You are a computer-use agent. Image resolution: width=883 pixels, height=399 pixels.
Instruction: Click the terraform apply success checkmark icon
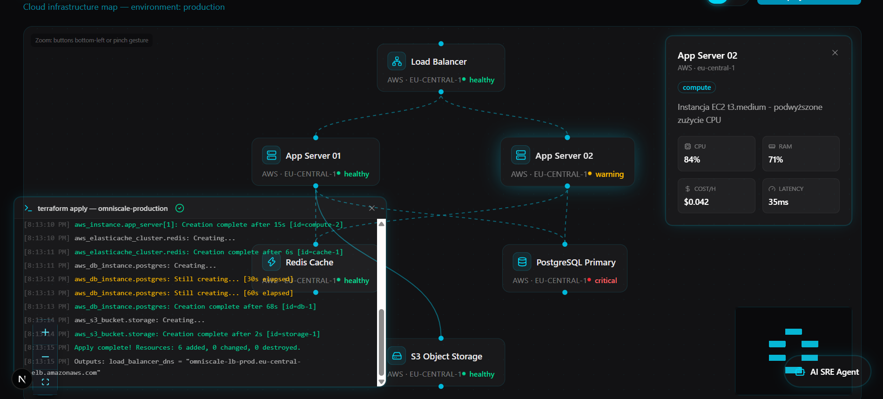pos(180,208)
